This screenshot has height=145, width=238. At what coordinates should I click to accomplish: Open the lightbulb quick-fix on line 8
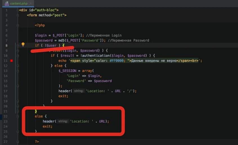click(23, 44)
